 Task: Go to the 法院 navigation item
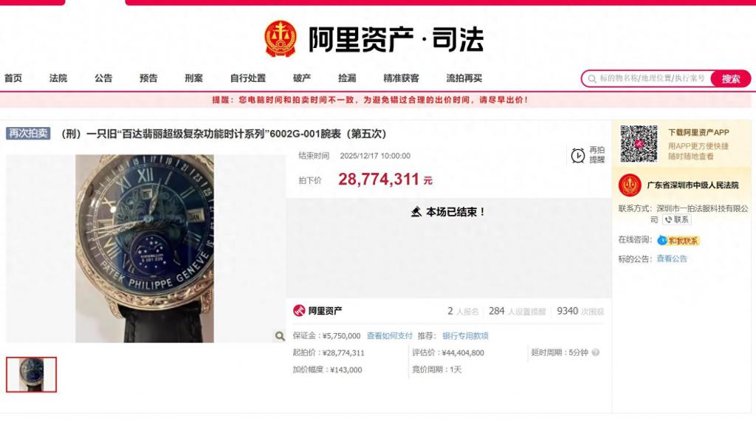(58, 78)
